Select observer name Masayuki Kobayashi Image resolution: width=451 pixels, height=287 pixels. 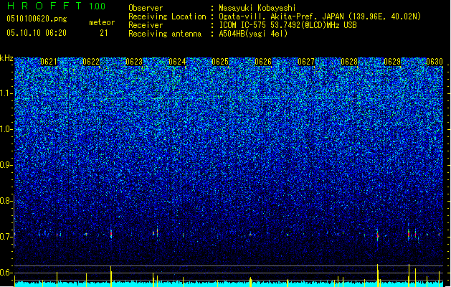pos(257,8)
